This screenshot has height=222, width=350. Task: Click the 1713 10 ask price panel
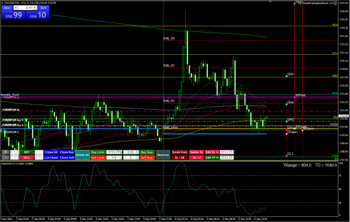tap(38, 15)
